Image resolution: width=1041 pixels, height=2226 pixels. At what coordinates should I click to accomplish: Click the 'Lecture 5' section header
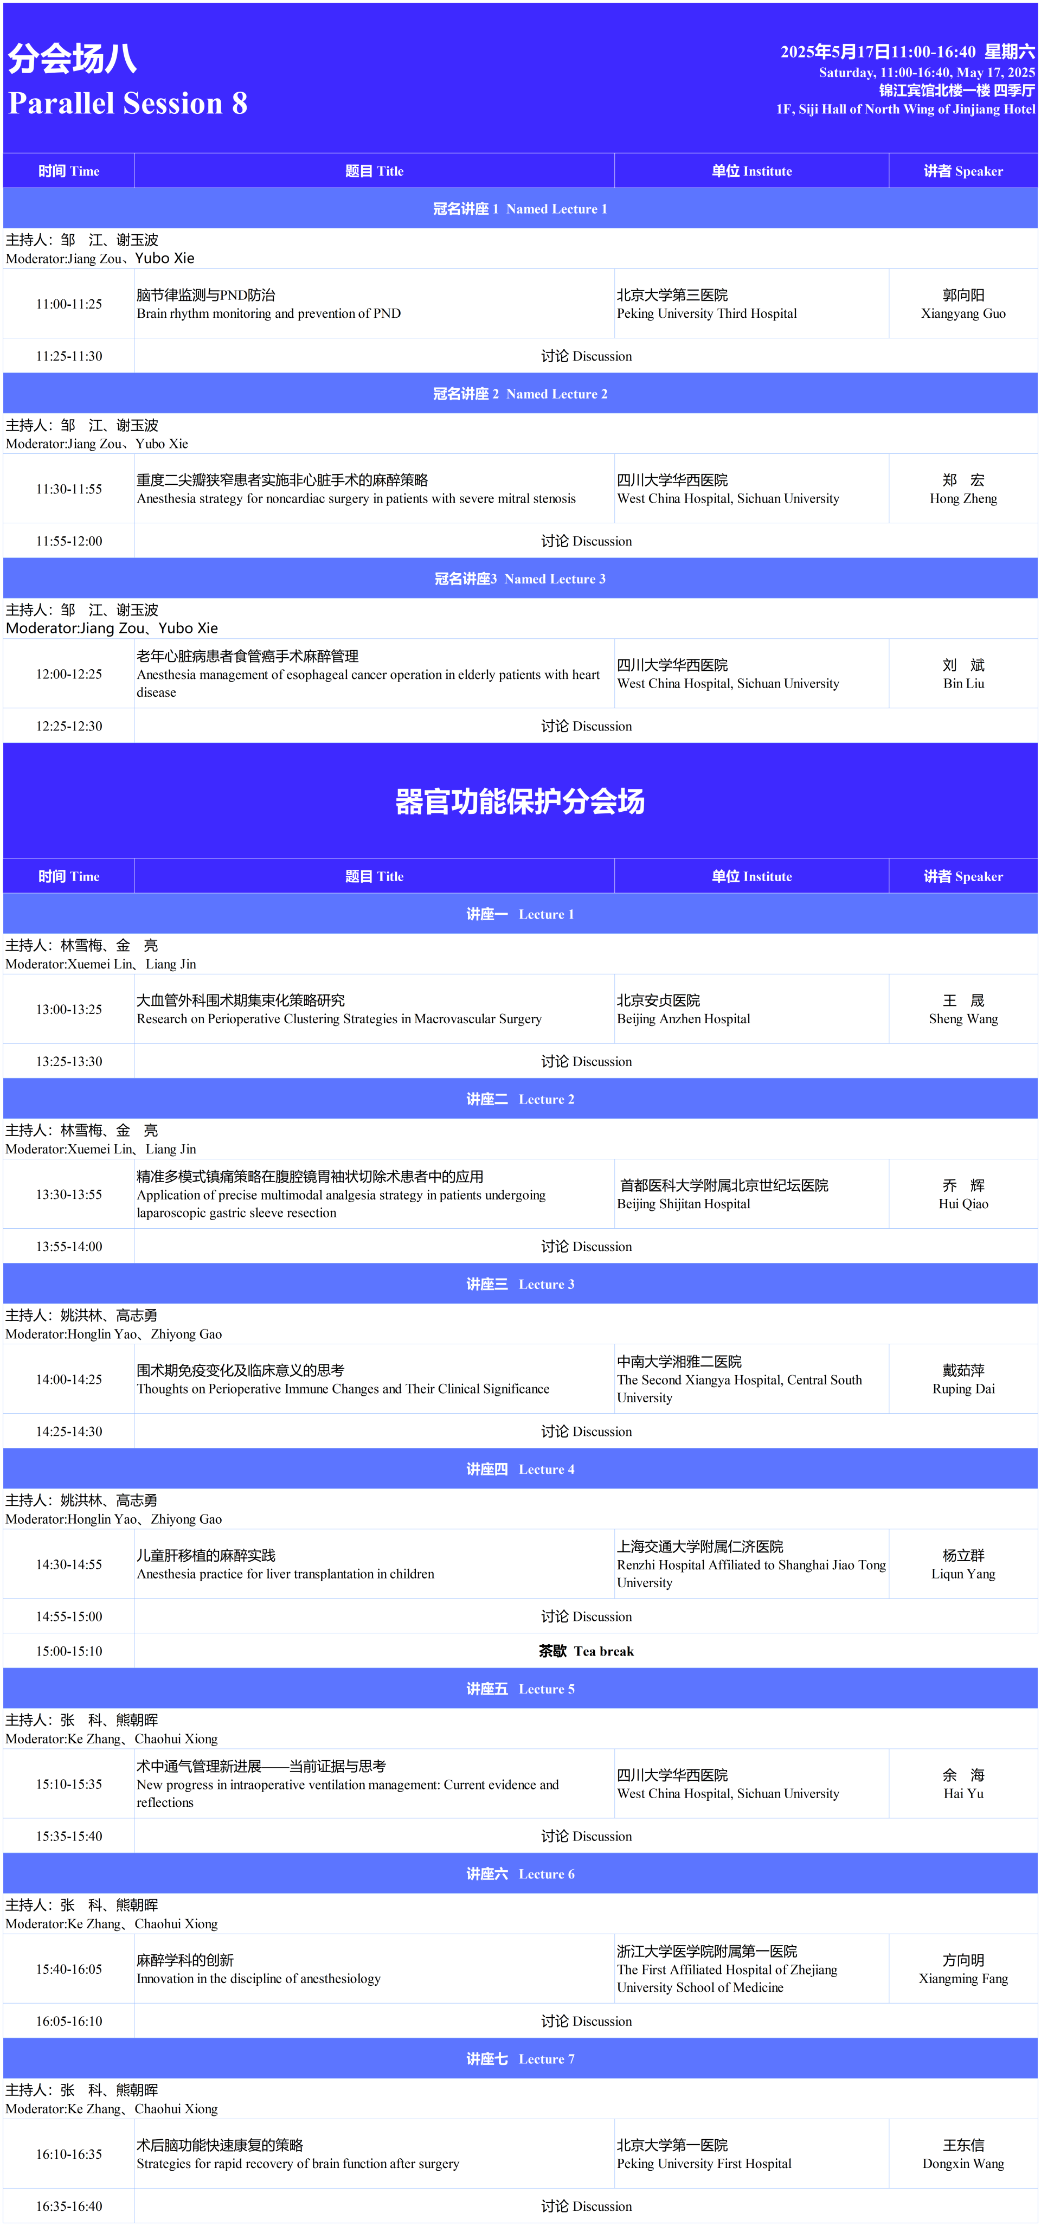point(520,1688)
